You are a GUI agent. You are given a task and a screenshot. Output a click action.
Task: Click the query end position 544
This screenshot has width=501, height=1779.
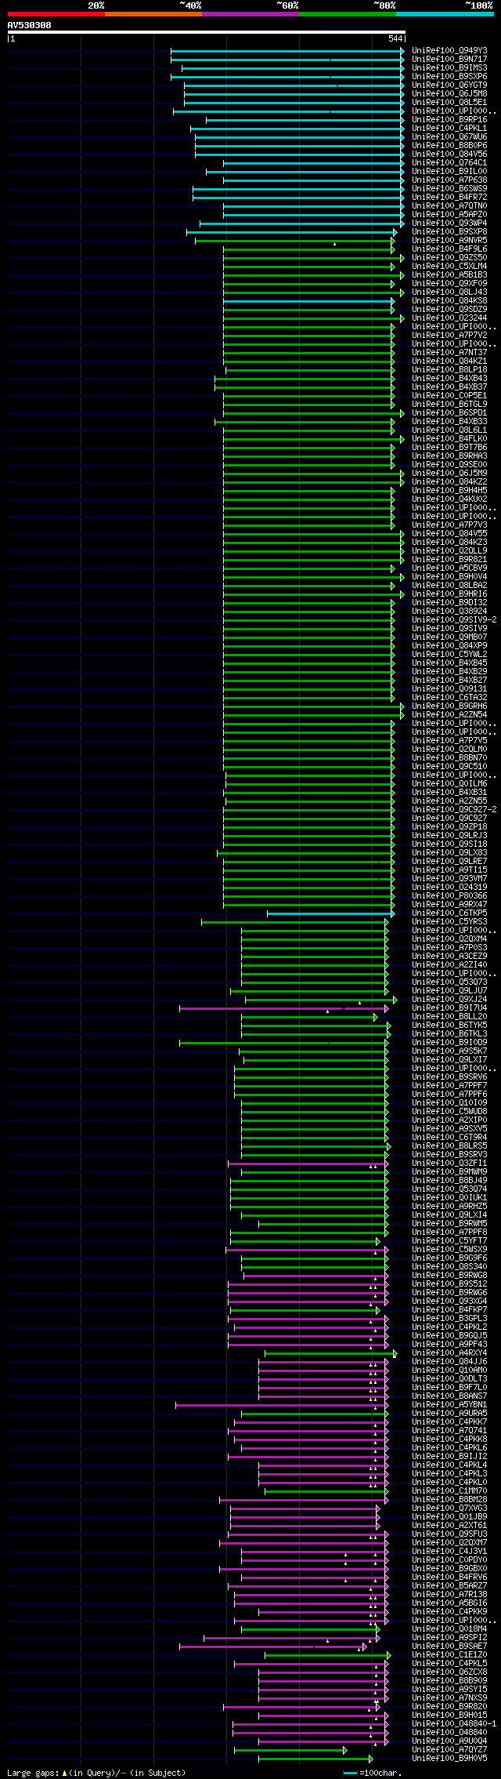pos(395,39)
